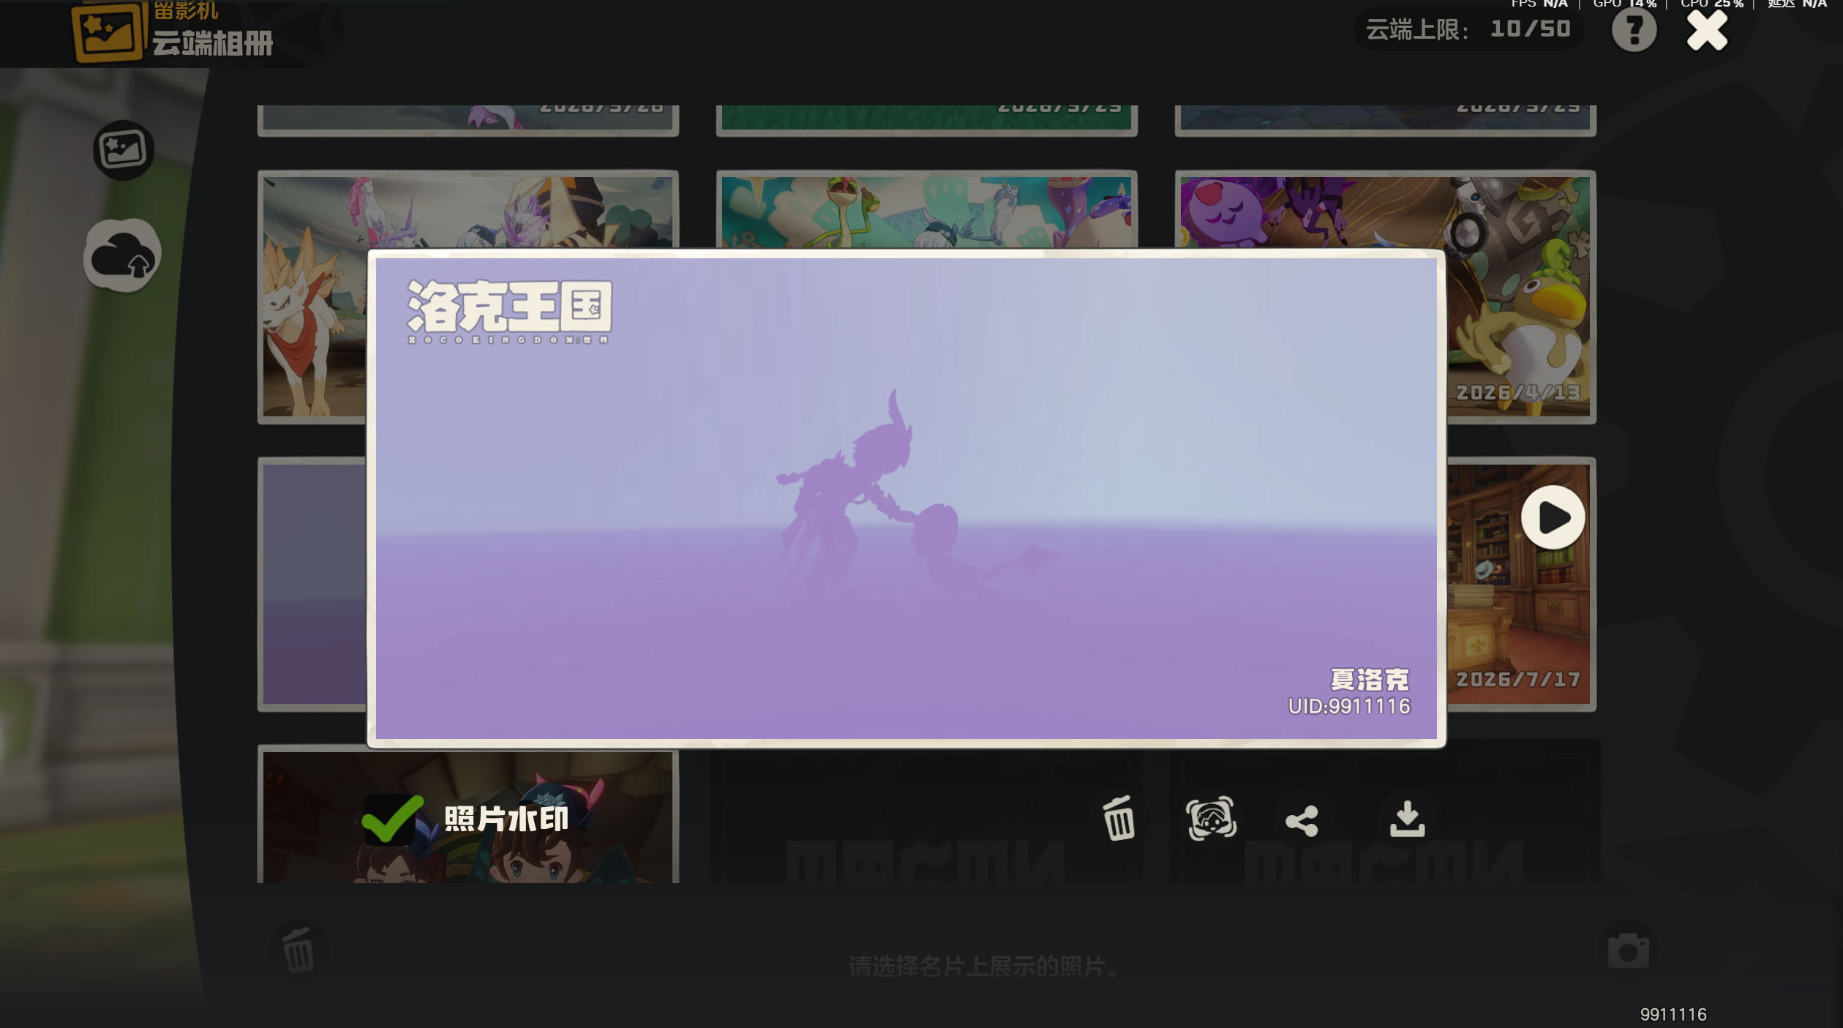Select the cloud album upload tab
This screenshot has height=1028, width=1843.
point(123,255)
